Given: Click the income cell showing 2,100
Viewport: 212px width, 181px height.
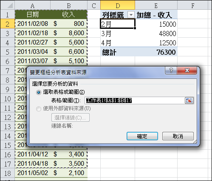Looking at the screenshot, I should 69,173.
